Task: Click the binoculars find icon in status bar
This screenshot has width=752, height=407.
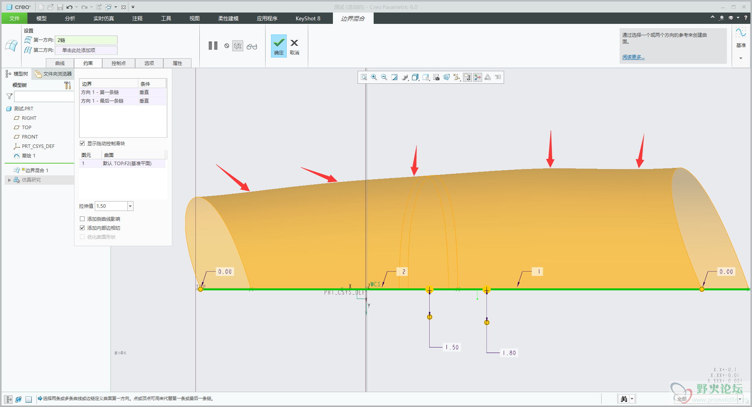Action: [624, 399]
